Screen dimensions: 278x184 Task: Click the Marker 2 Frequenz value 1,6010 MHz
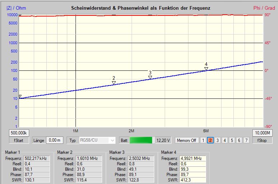point(89,158)
